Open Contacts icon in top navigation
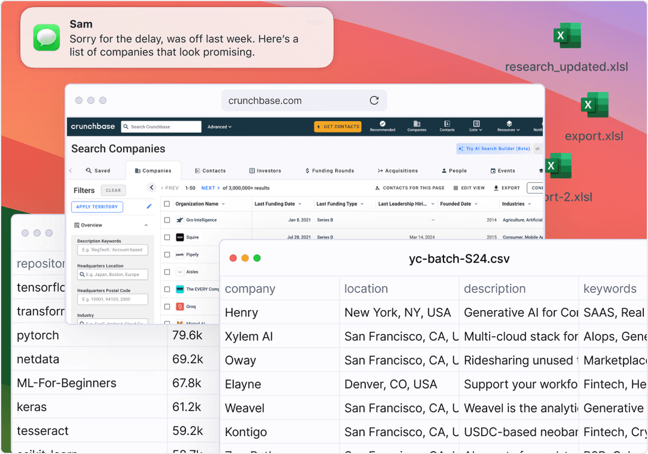This screenshot has height=454, width=648. click(447, 126)
